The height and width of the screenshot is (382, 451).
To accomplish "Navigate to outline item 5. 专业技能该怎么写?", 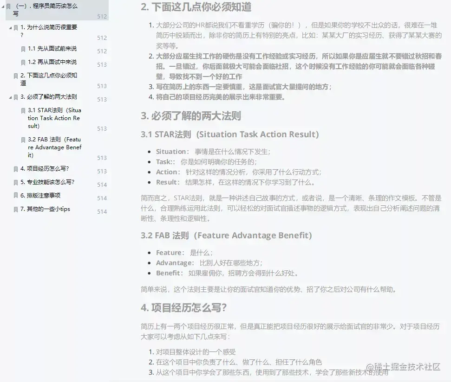I will tap(47, 182).
